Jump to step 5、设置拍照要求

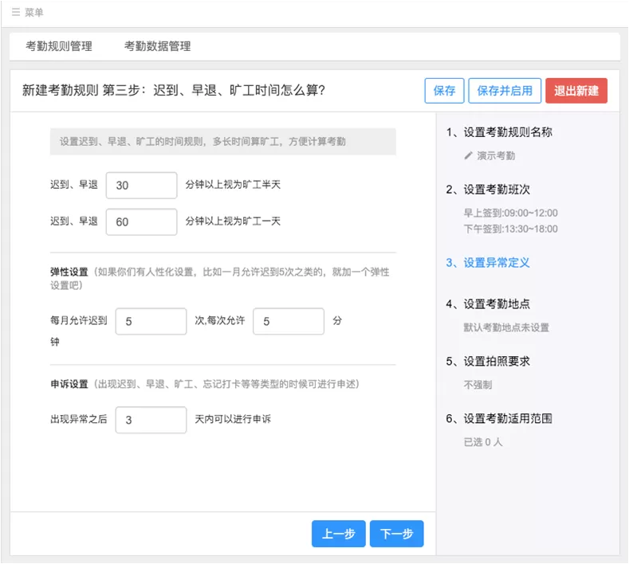coord(488,361)
